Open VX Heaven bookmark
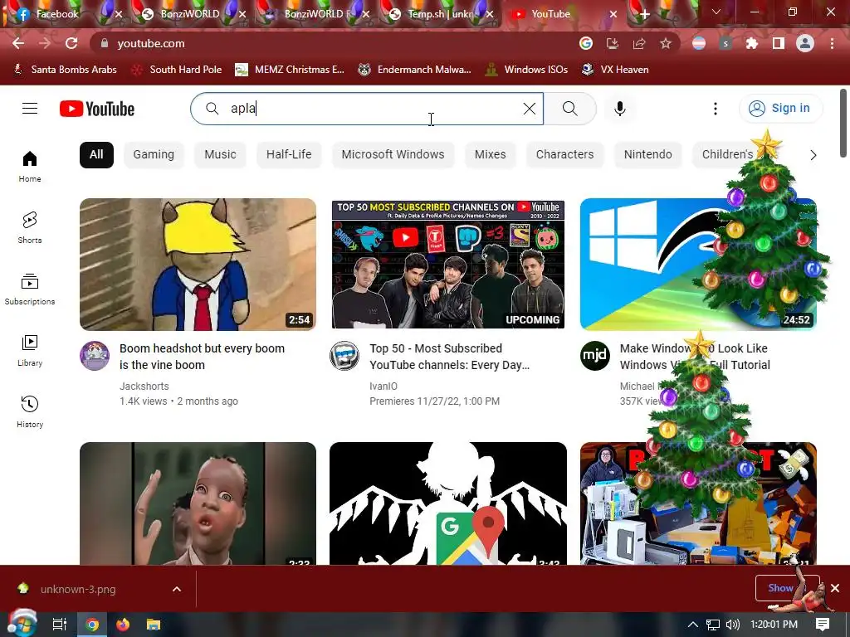 (615, 70)
